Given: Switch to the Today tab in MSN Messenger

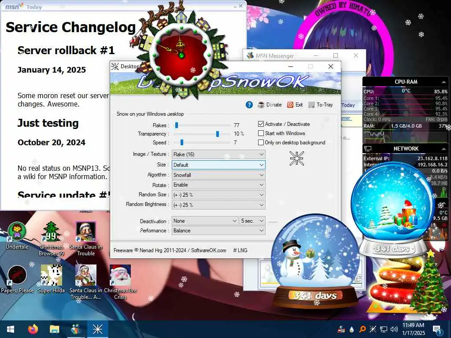Looking at the screenshot, I should click(x=348, y=105).
